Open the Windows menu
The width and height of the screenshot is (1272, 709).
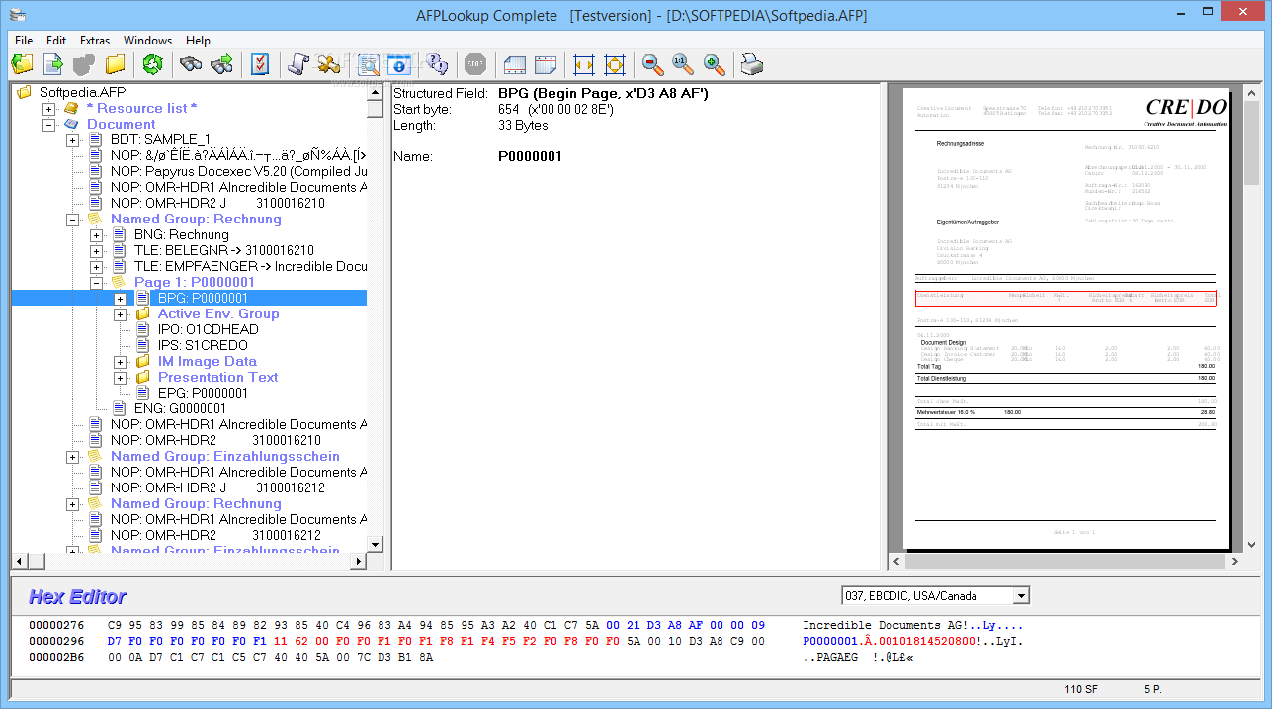pyautogui.click(x=147, y=41)
